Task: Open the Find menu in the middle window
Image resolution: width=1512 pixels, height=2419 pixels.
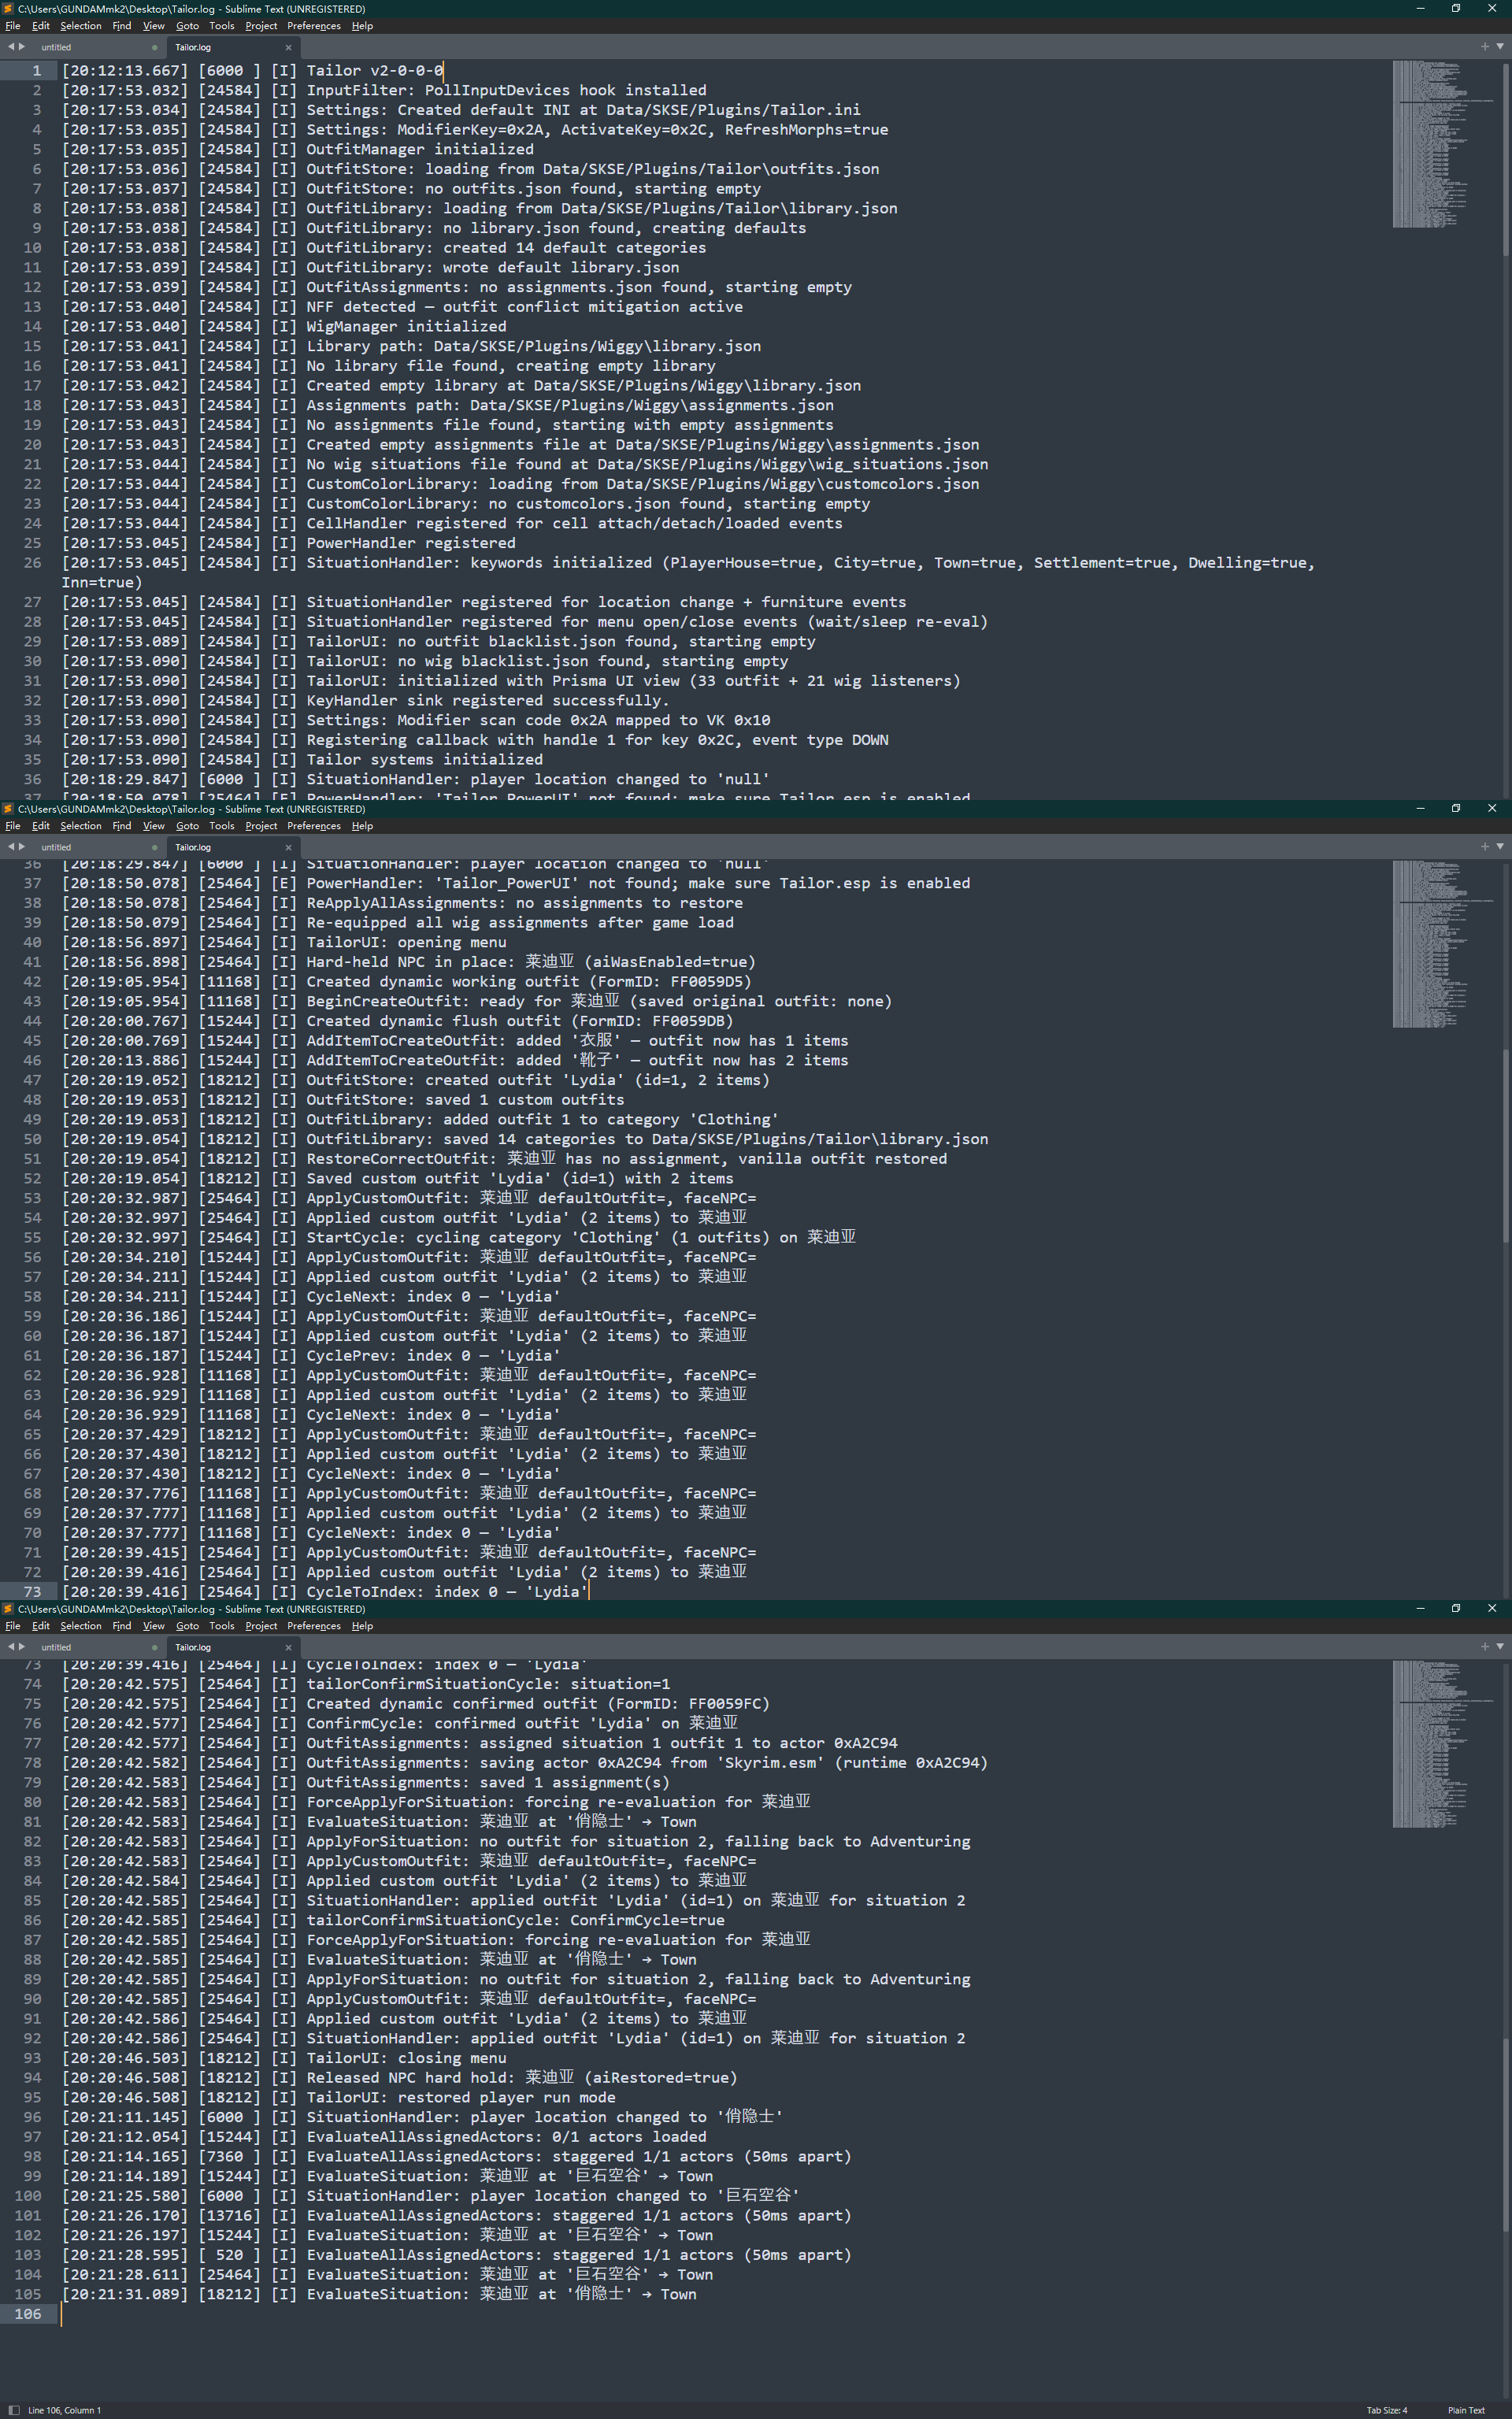Action: click(x=122, y=826)
